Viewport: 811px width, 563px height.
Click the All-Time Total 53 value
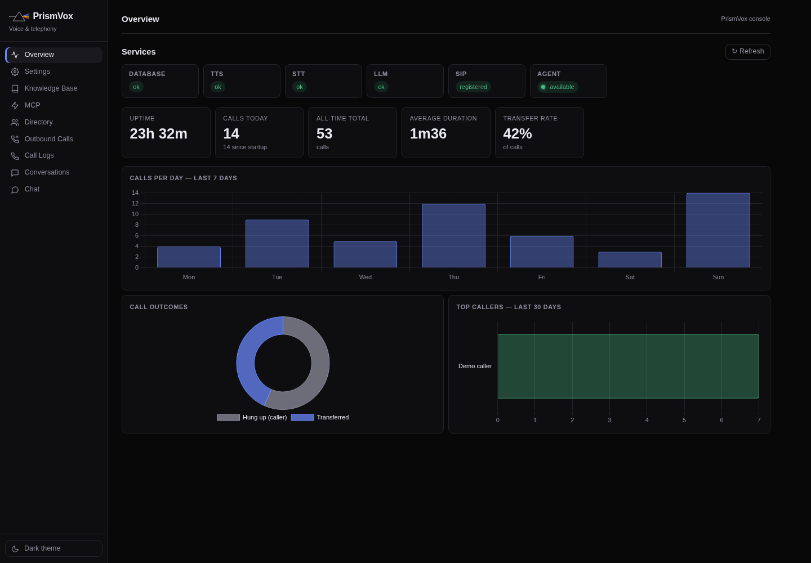pos(324,133)
